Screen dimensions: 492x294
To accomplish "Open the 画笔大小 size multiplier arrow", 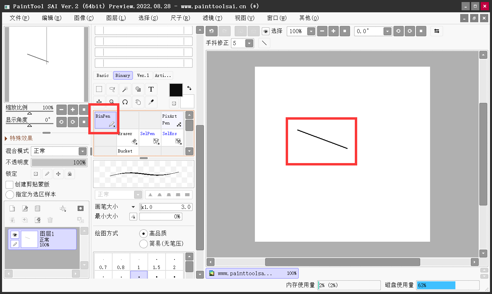I will point(133,207).
